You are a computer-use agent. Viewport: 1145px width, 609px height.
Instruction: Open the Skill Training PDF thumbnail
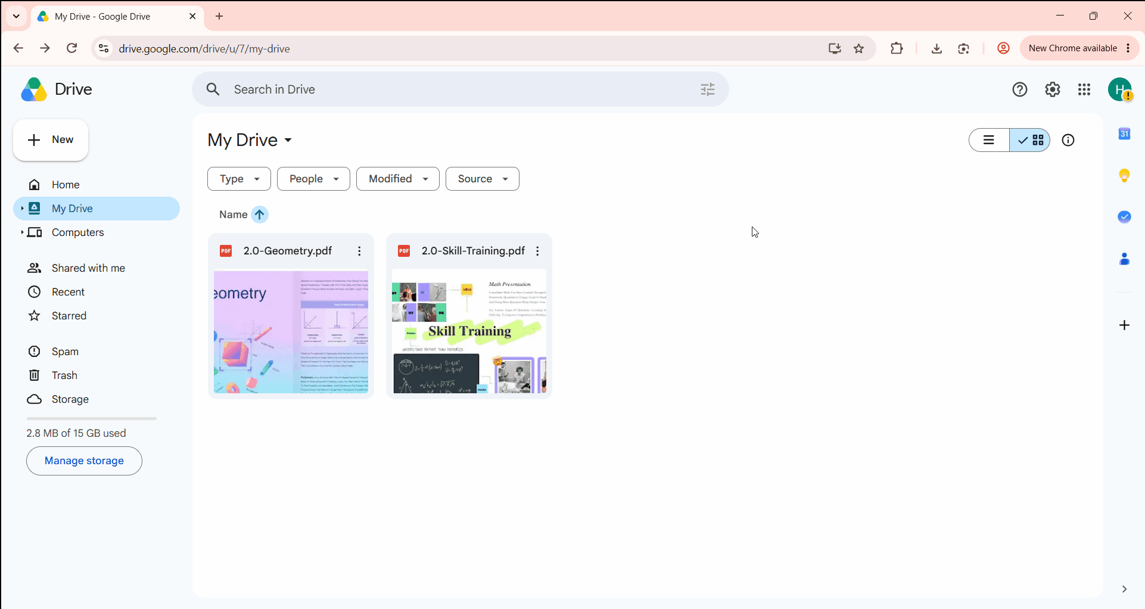tap(469, 331)
